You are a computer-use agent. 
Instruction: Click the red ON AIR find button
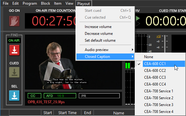(14, 50)
